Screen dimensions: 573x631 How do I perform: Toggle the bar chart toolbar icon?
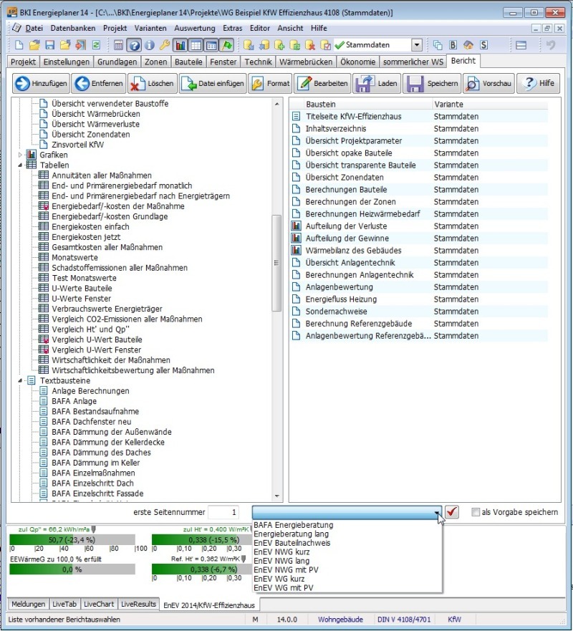coord(180,45)
